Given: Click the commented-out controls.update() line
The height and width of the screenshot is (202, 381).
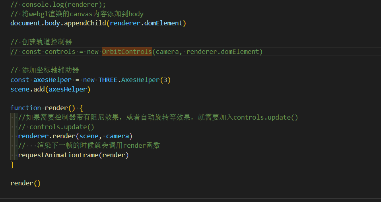Looking at the screenshot, I should (x=56, y=127).
